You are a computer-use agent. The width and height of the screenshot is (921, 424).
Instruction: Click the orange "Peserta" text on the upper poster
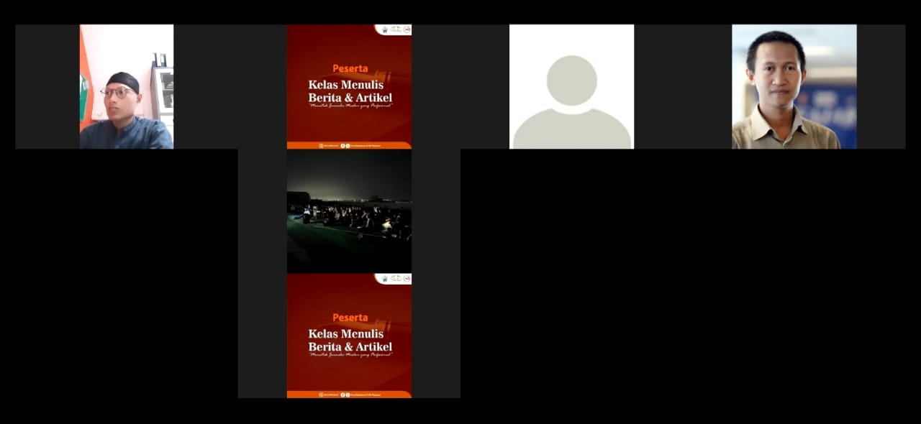[350, 68]
